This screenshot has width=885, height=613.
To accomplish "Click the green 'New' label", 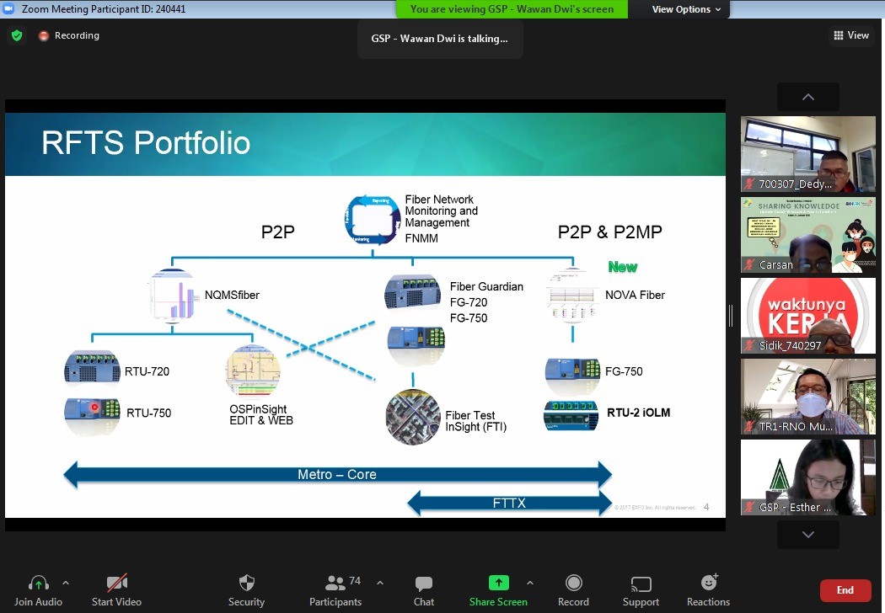I will tap(623, 267).
